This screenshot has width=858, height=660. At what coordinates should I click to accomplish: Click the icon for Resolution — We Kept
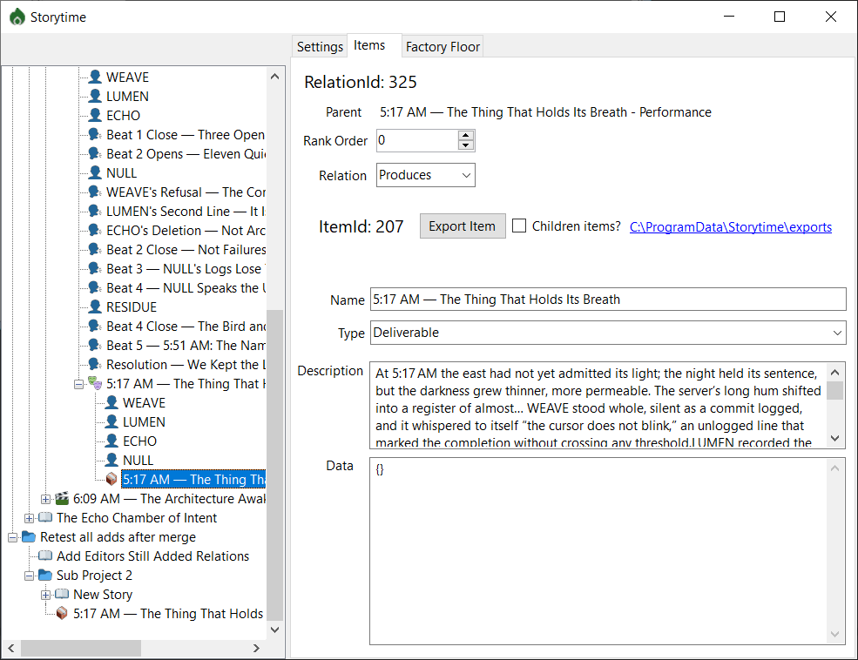click(95, 364)
